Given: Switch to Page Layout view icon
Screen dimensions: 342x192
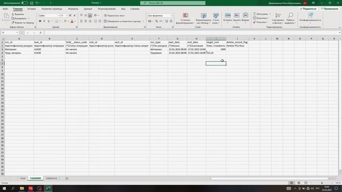Looking at the screenshot, I should (x=299, y=183).
